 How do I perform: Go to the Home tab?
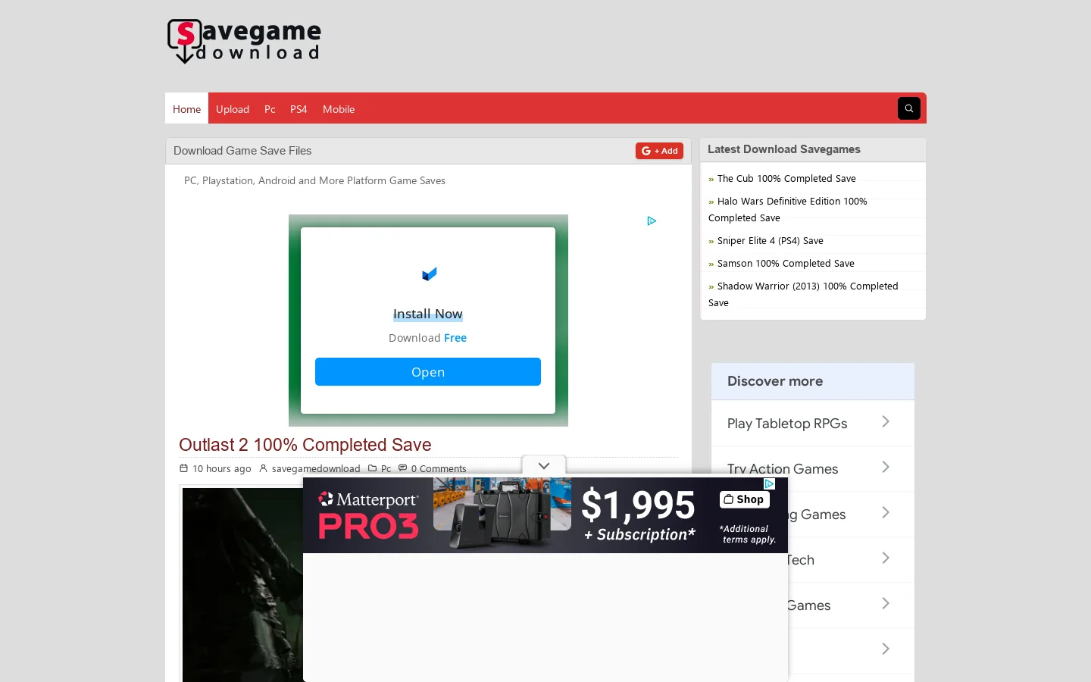click(186, 109)
